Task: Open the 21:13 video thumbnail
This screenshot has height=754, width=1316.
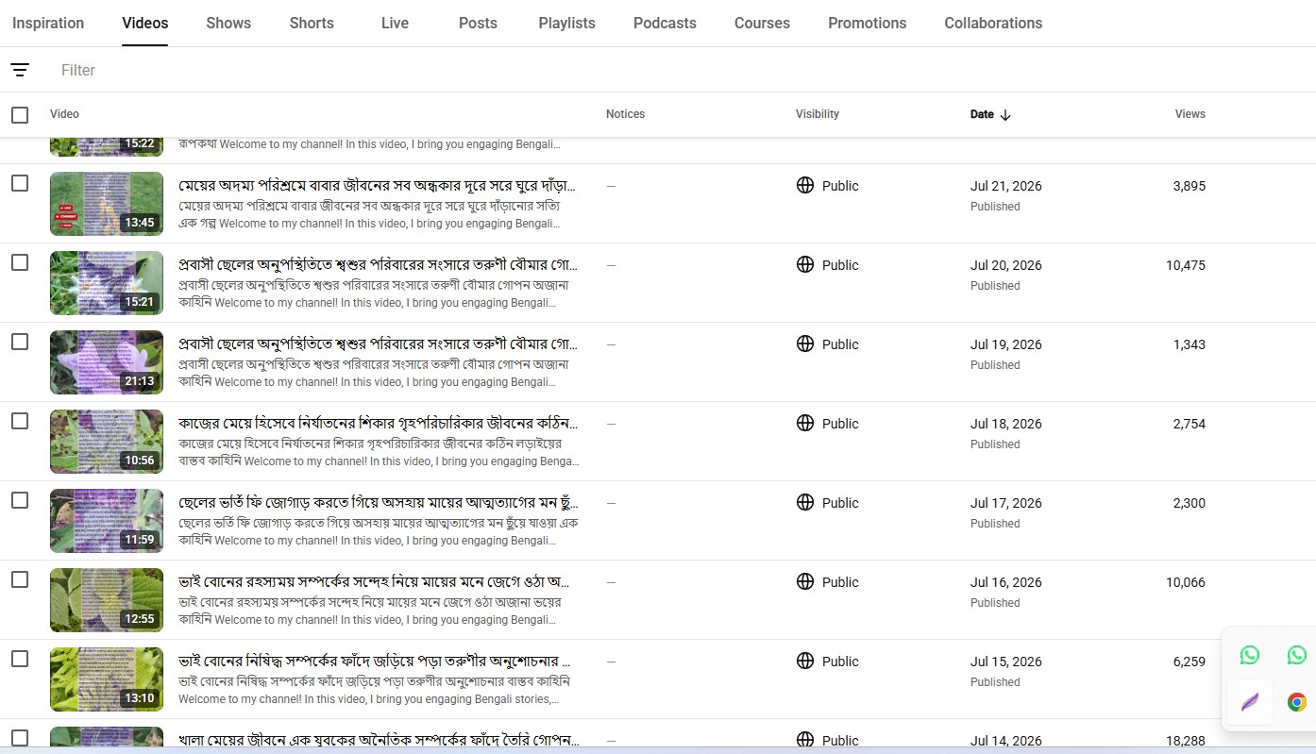Action: (x=107, y=362)
